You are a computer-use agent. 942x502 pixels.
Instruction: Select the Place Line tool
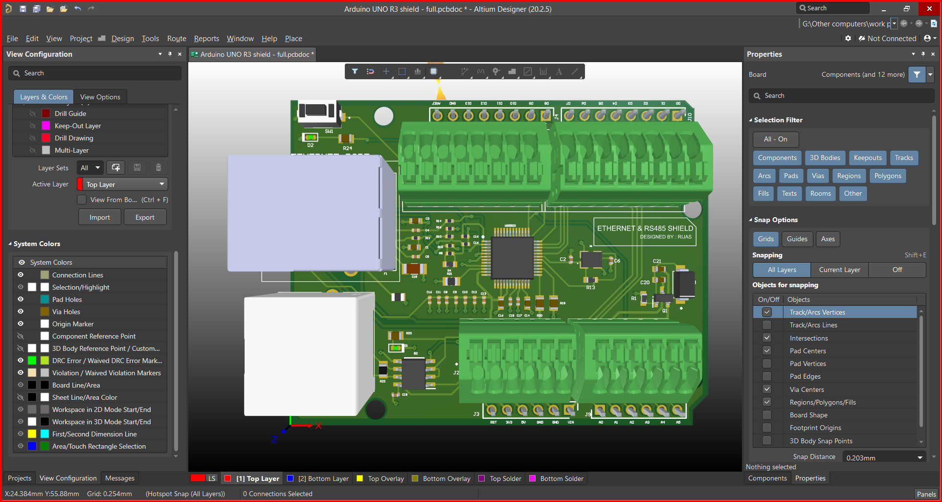point(575,71)
